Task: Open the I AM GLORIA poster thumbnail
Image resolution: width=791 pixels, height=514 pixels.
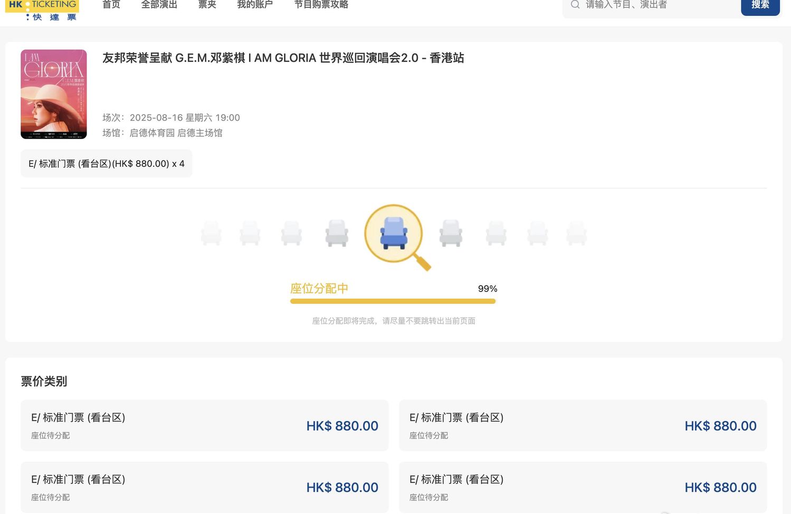Action: (x=54, y=94)
